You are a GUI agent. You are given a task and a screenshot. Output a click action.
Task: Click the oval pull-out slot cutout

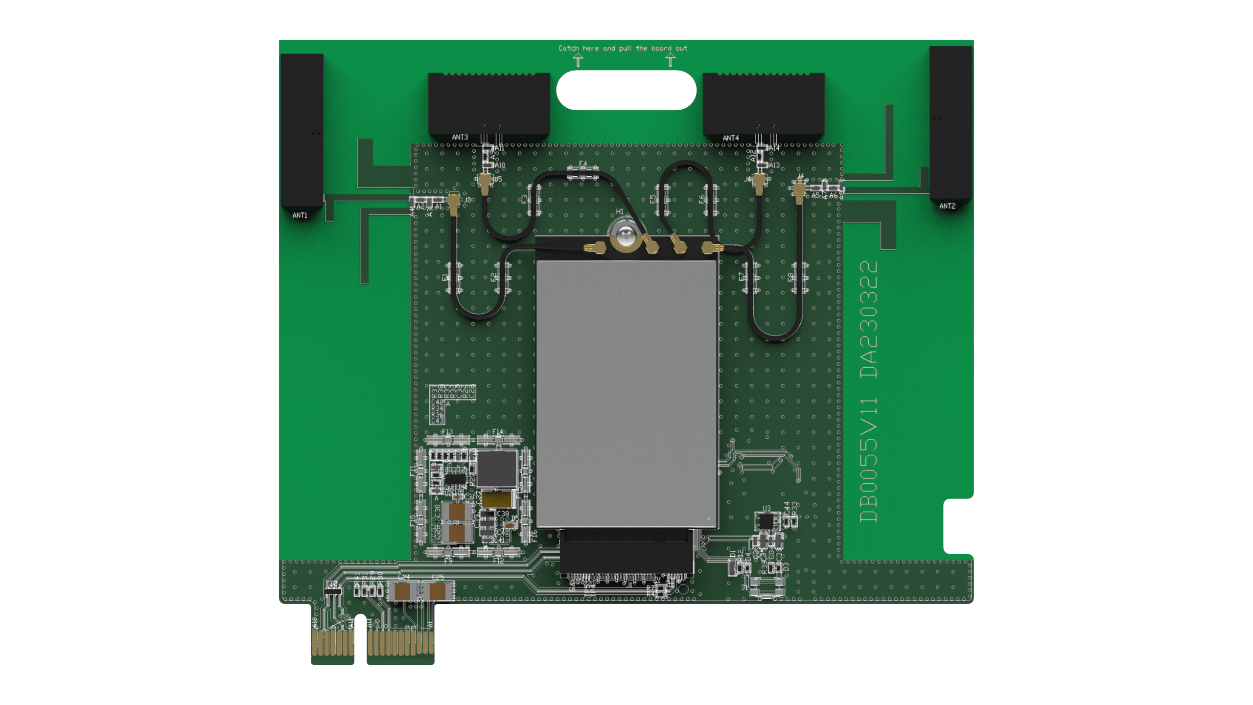(x=626, y=90)
